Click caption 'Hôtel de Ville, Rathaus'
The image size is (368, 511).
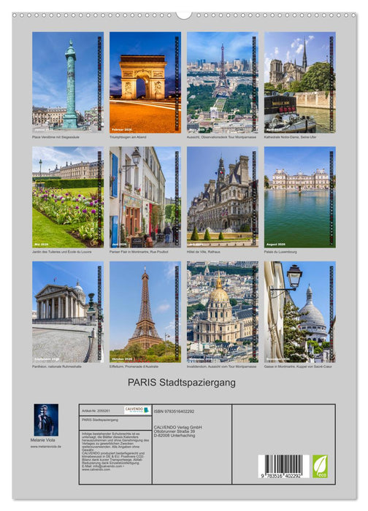204,252
